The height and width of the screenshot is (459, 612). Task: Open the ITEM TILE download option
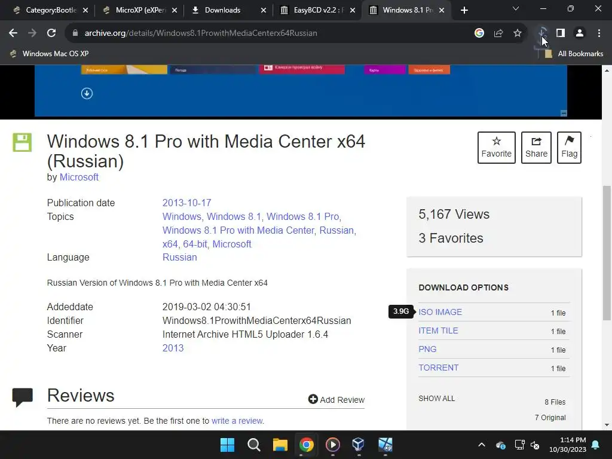[438, 331]
